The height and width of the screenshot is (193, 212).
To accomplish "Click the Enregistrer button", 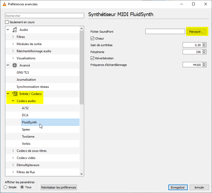I will click(178, 187).
